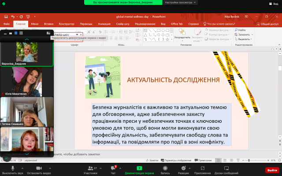Click Общий доступ share button
This screenshot has width=282, height=176.
[x=267, y=24]
